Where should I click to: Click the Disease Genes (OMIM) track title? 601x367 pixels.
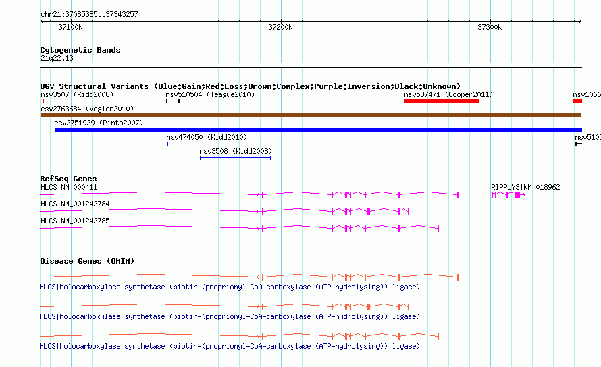tap(87, 261)
